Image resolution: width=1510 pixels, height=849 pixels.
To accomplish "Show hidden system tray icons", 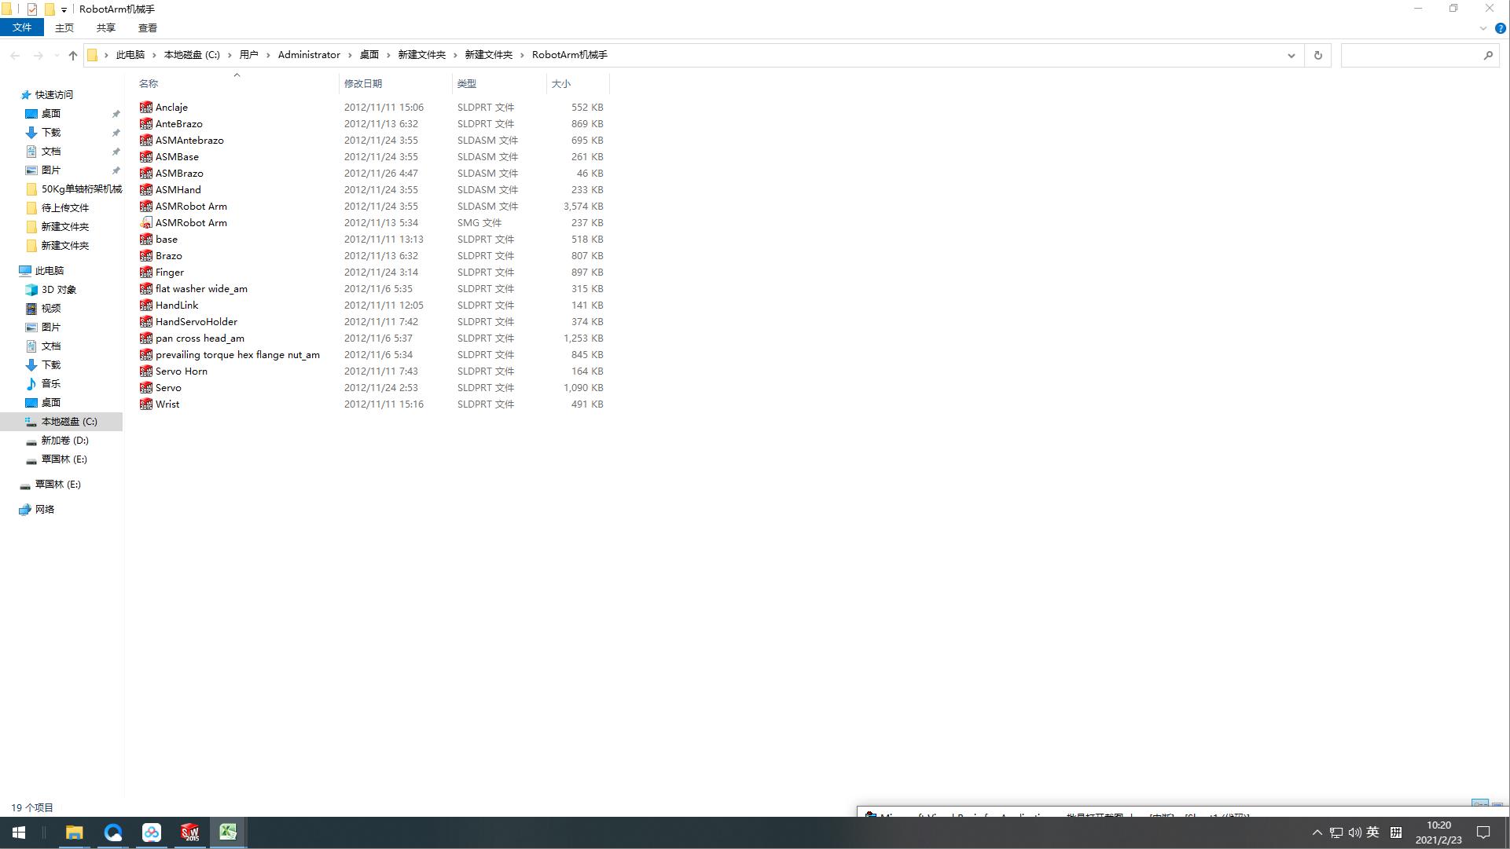I will coord(1317,833).
